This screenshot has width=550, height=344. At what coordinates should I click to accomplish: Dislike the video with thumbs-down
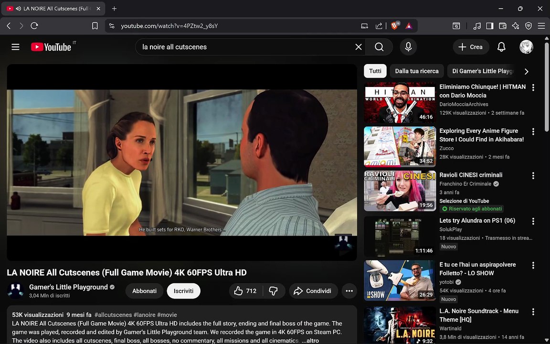click(x=274, y=291)
